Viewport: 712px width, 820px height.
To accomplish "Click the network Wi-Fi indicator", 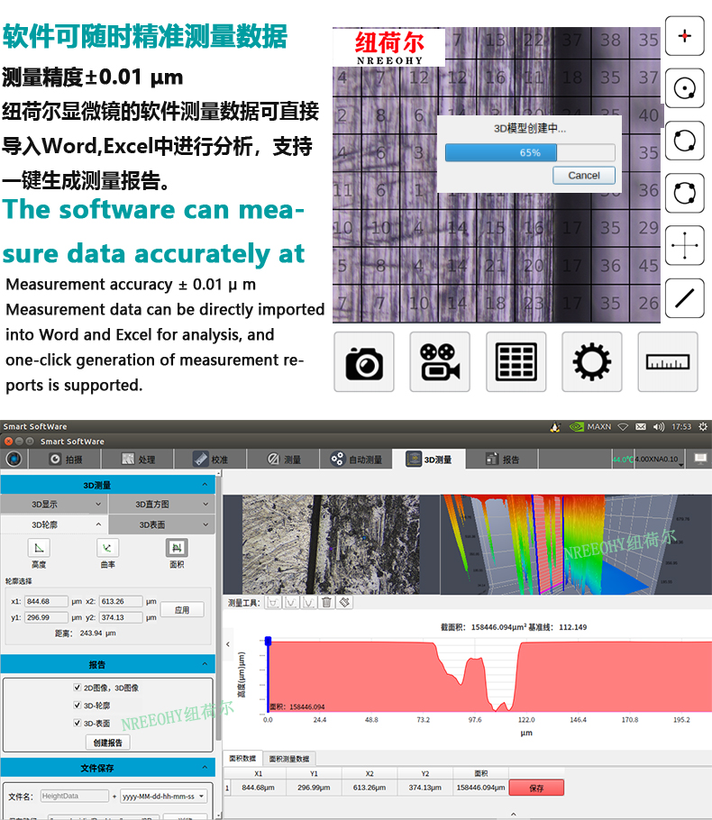I will [623, 427].
